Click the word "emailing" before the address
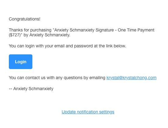Screen dimensions: 168x128 click(97, 78)
